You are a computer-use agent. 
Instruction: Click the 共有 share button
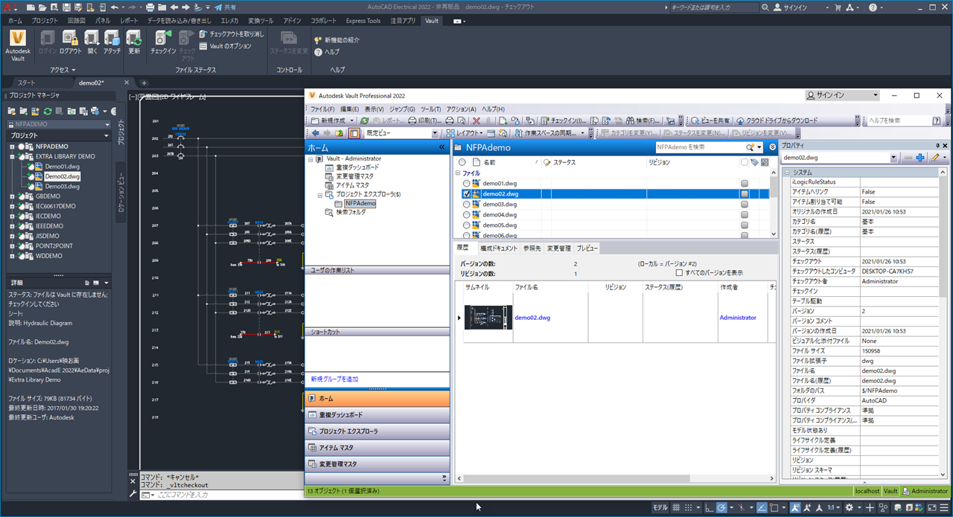(224, 7)
